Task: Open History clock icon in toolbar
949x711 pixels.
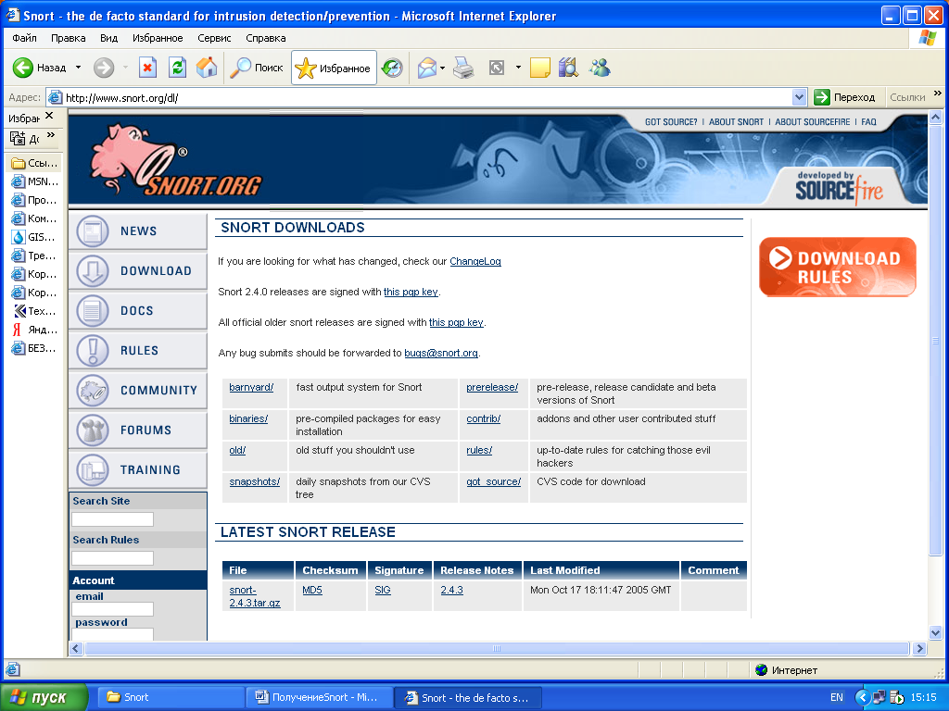Action: 392,68
